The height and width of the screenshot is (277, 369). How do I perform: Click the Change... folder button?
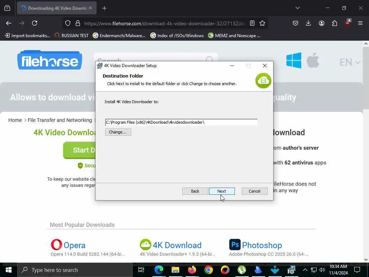pyautogui.click(x=118, y=132)
